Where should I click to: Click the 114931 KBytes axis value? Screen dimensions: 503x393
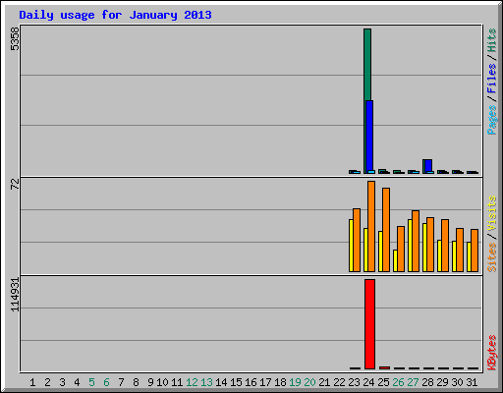(15, 295)
